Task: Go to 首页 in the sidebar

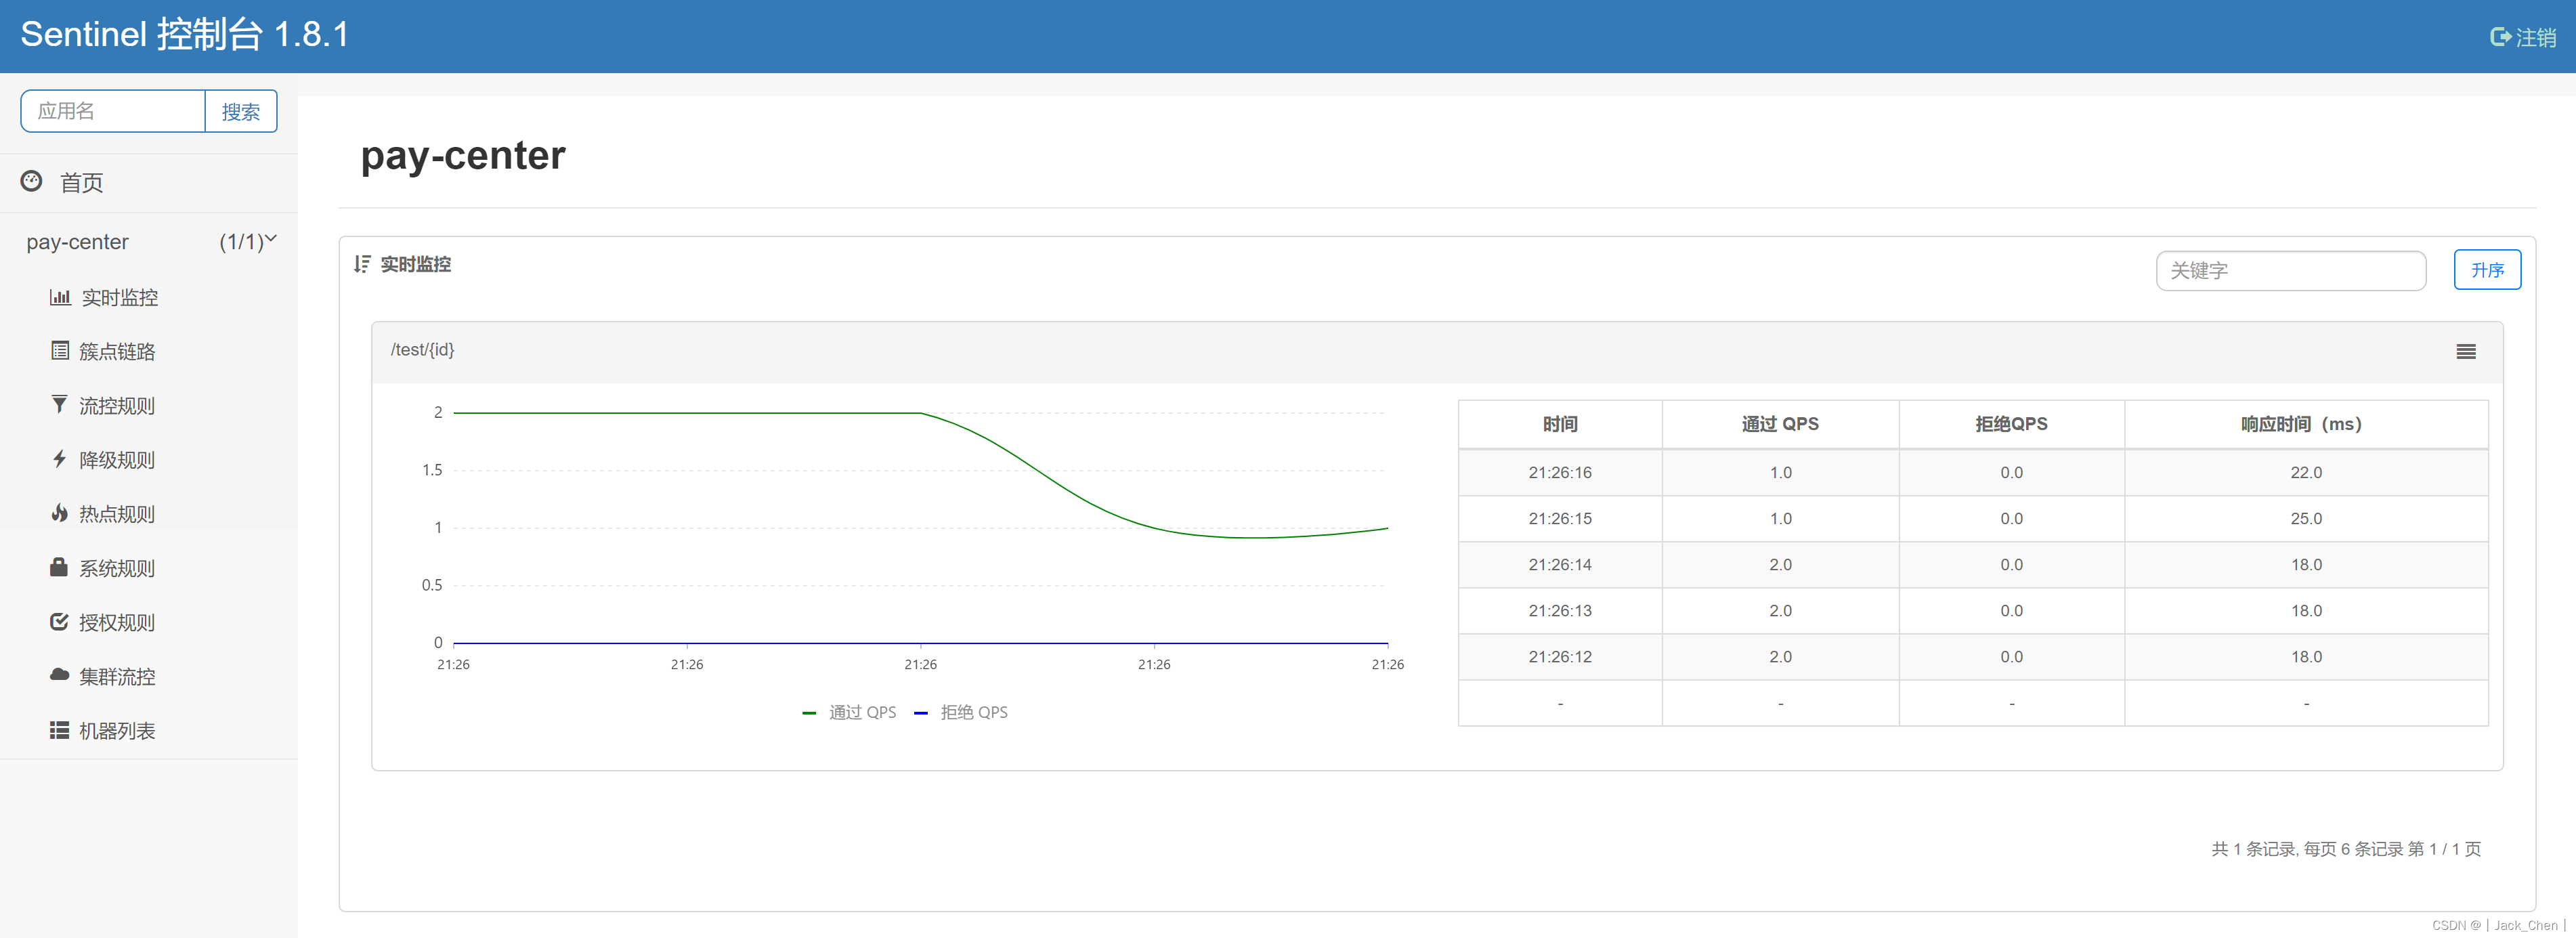Action: point(80,182)
